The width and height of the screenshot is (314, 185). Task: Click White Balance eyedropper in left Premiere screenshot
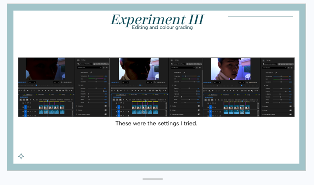tap(91, 72)
